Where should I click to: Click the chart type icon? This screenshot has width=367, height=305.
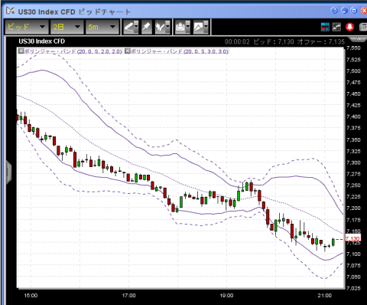pyautogui.click(x=199, y=27)
